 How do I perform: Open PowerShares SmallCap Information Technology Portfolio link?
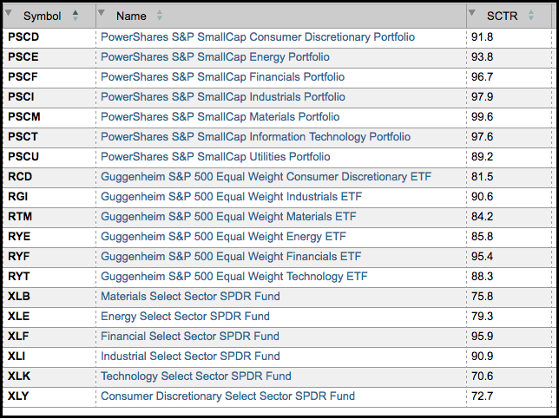point(256,137)
